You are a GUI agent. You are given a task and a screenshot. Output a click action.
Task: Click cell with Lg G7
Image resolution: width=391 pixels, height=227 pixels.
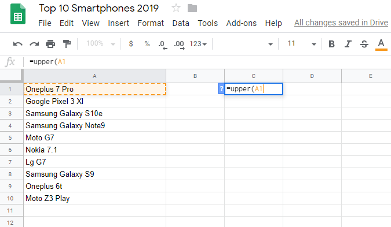coord(95,162)
